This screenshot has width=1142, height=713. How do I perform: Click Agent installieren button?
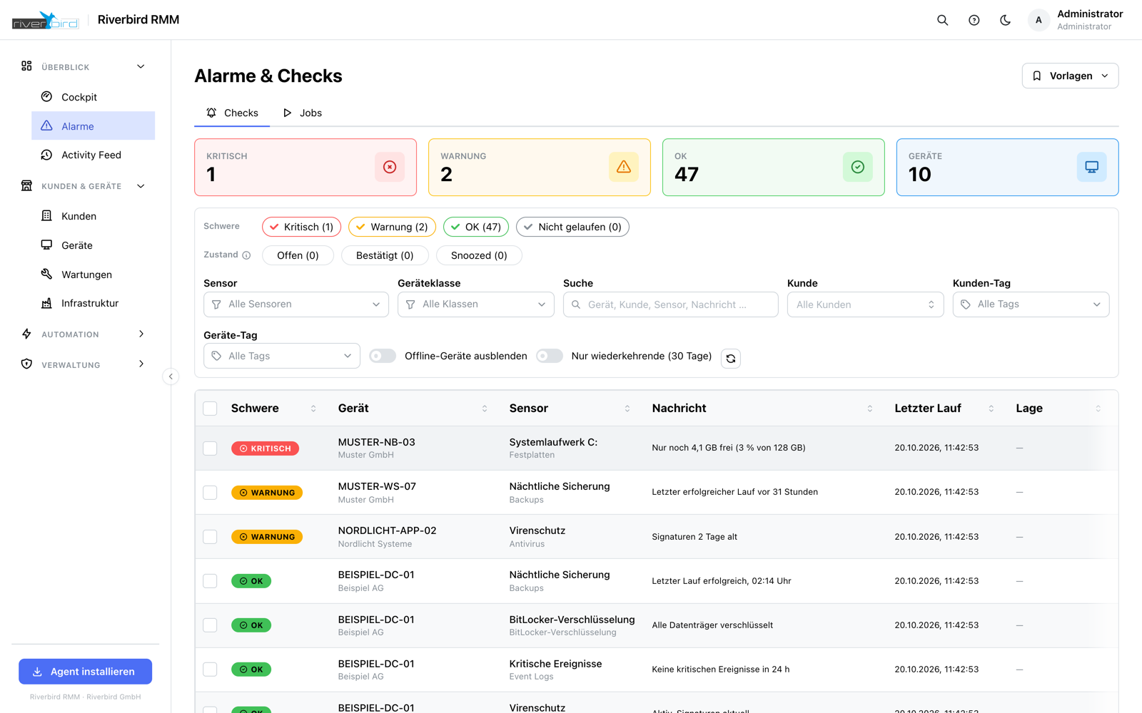pyautogui.click(x=86, y=672)
